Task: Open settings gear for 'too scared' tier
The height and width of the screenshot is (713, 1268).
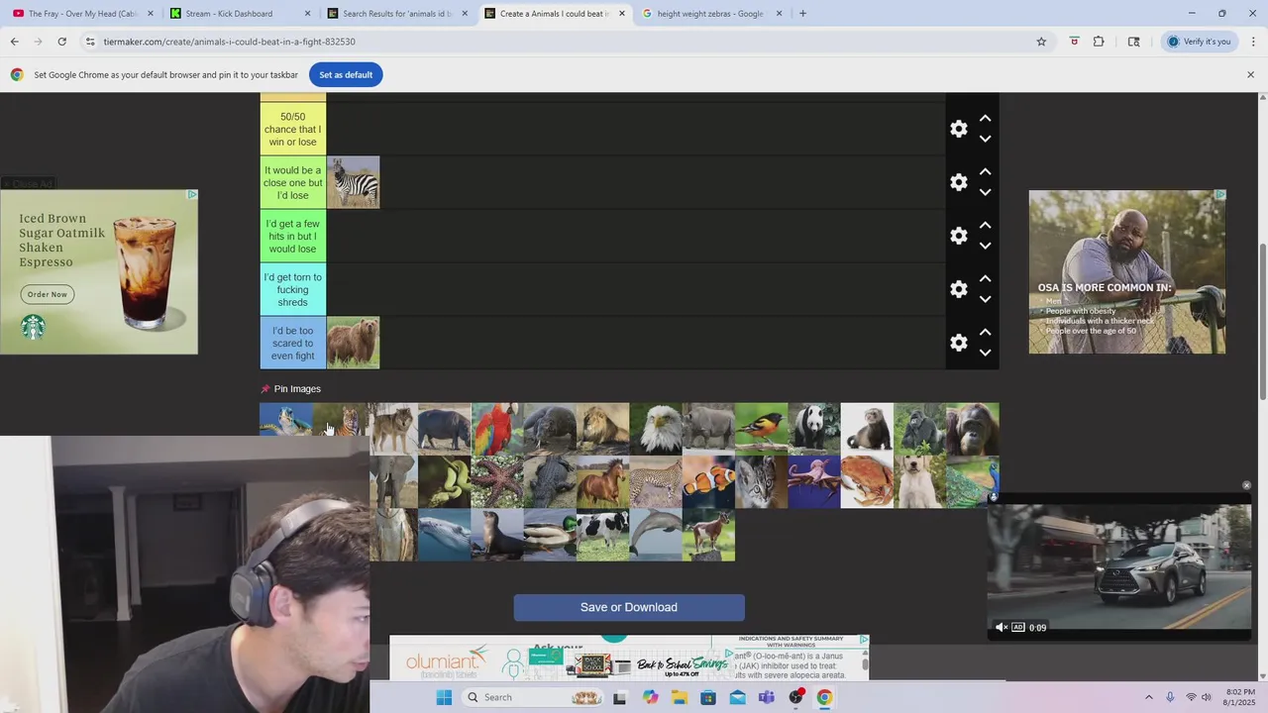Action: 959,343
